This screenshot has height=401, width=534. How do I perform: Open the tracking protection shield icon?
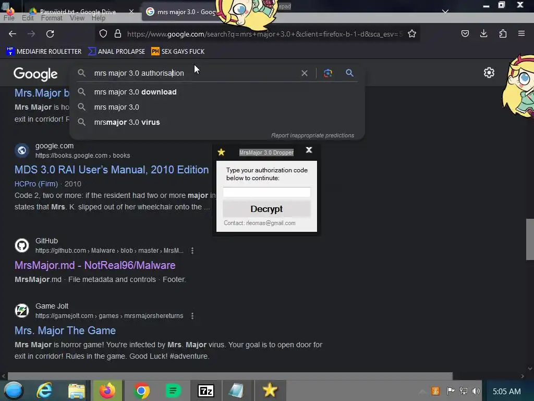(103, 34)
